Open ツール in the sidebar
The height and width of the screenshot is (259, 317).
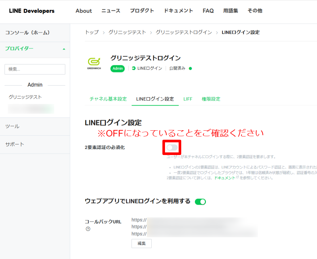point(12,126)
